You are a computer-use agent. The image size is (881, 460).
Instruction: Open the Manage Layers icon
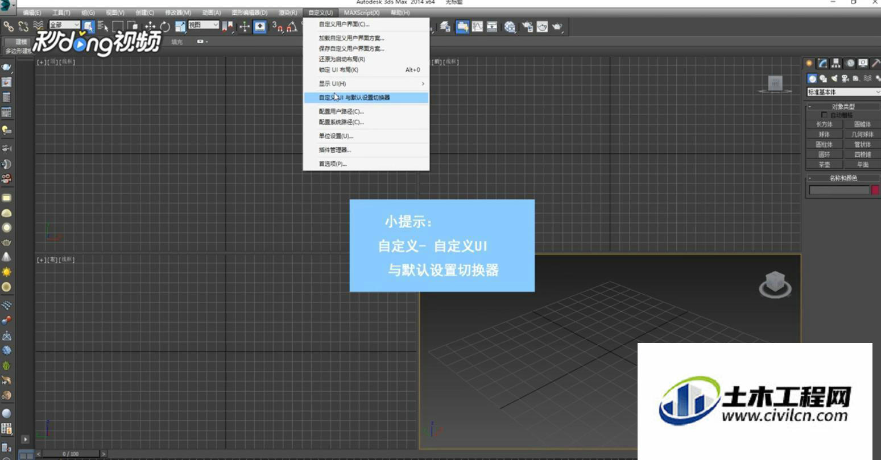point(445,26)
